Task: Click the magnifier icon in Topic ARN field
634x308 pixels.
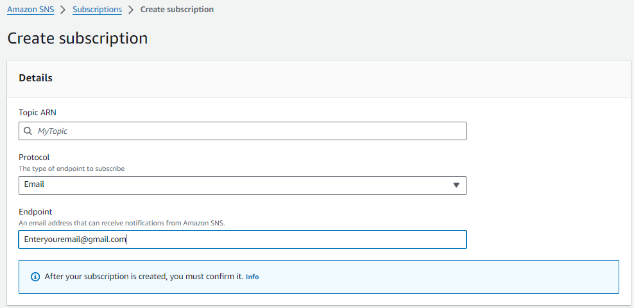Action: (28, 131)
